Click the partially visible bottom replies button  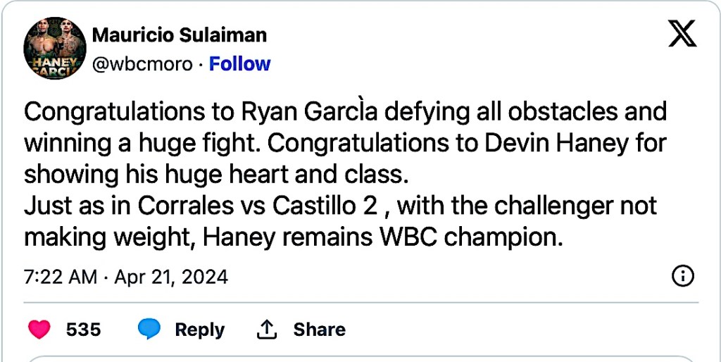click(360, 358)
